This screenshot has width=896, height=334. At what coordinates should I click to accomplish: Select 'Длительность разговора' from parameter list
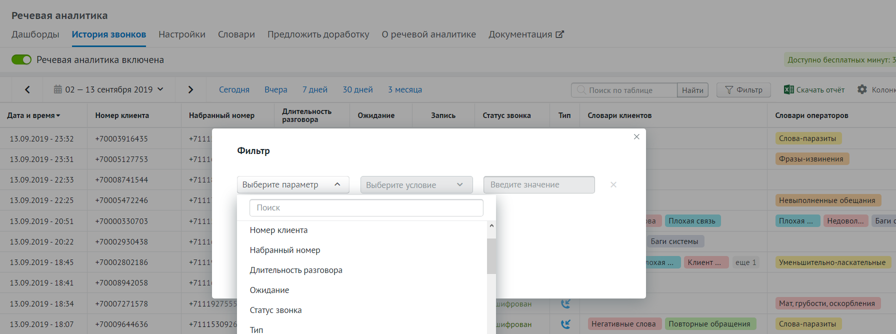point(296,270)
